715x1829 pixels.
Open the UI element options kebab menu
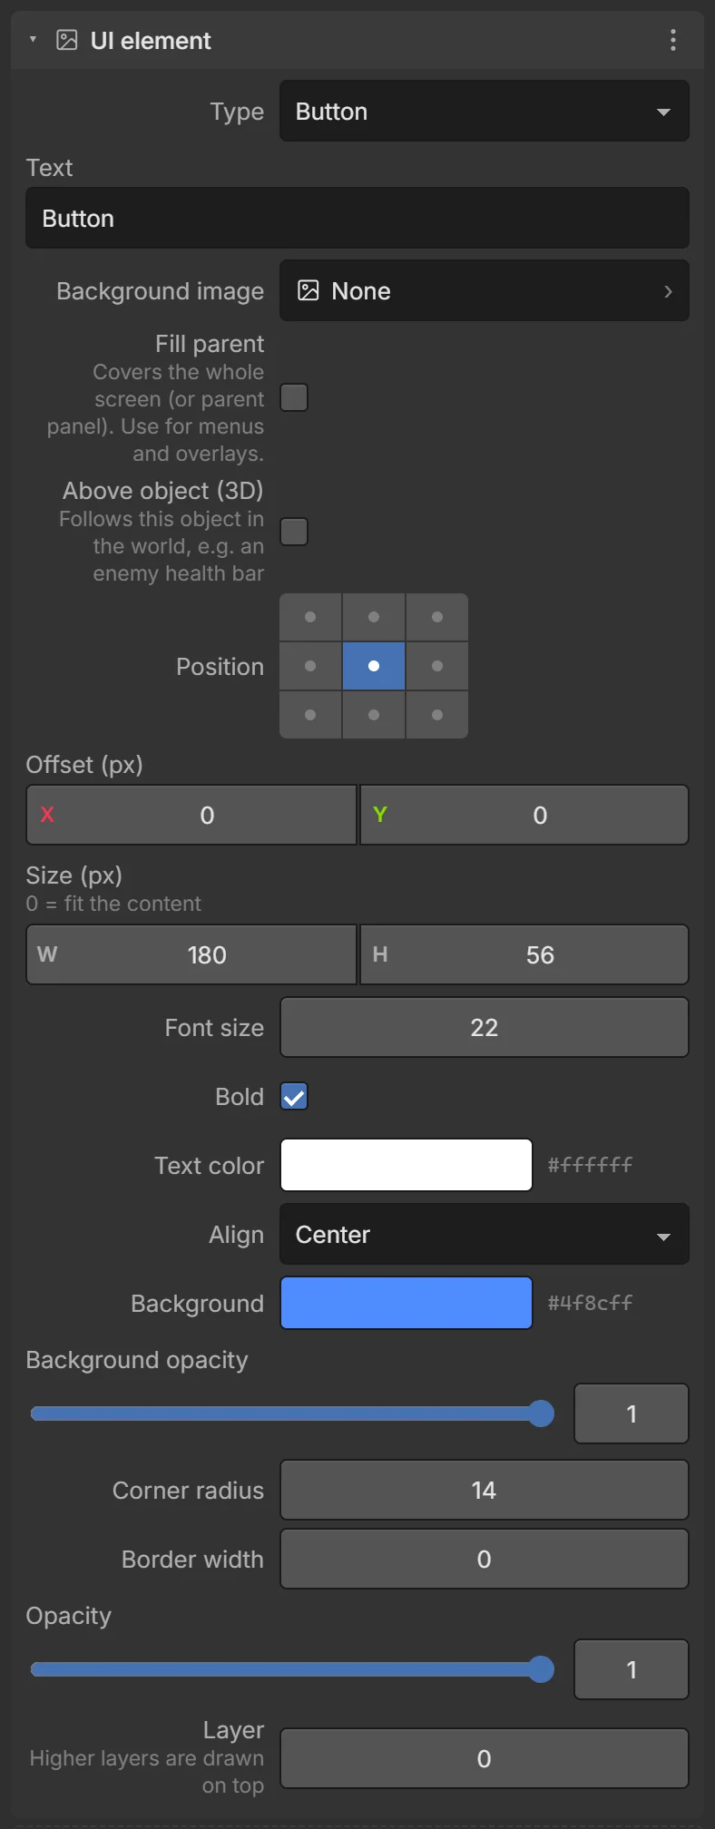coord(672,40)
